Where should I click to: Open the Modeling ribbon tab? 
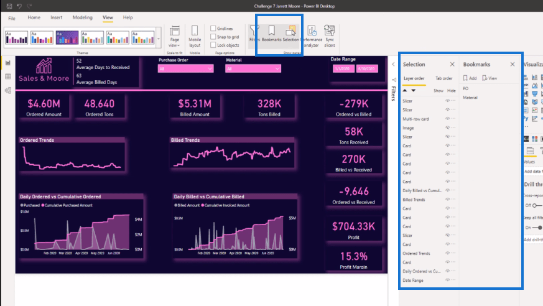pyautogui.click(x=83, y=17)
